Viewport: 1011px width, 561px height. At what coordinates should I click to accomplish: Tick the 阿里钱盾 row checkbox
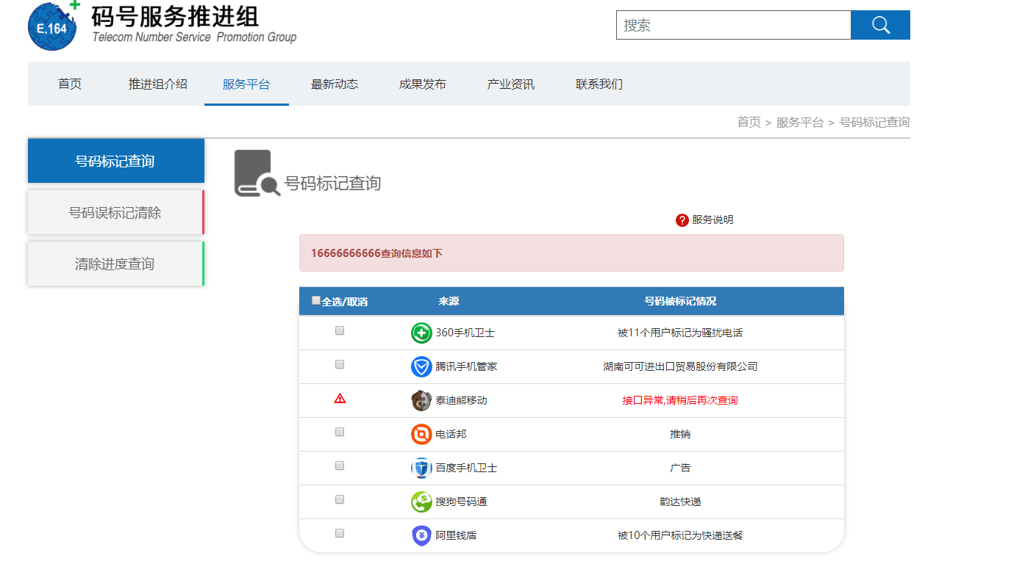(340, 534)
